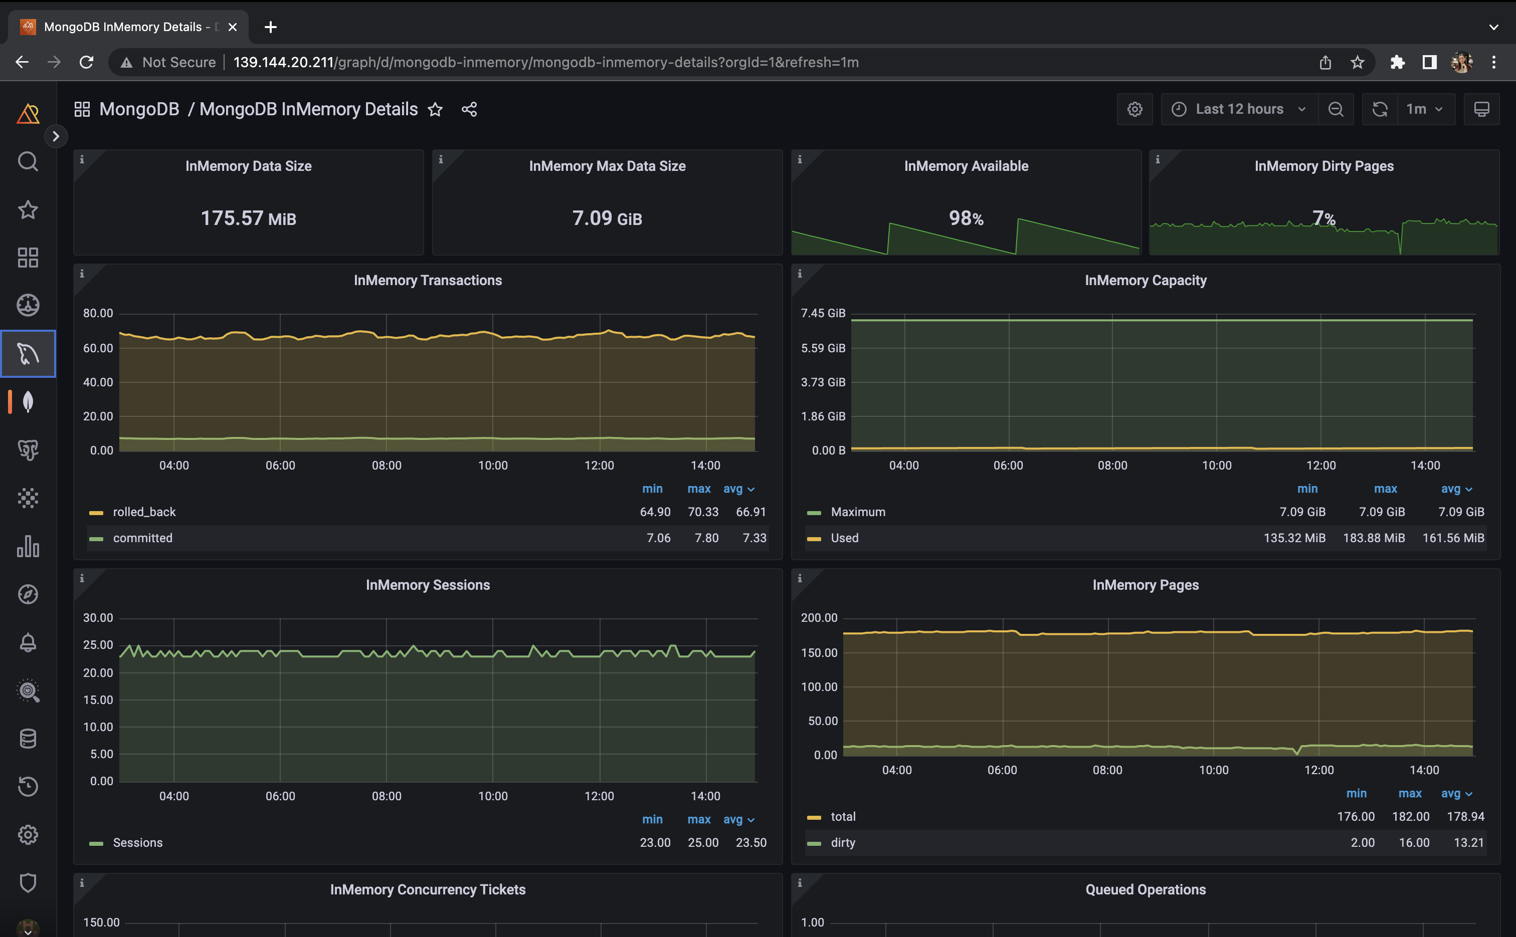This screenshot has height=937, width=1516.
Task: Open the database cylinder sidebar icon
Action: tap(28, 739)
